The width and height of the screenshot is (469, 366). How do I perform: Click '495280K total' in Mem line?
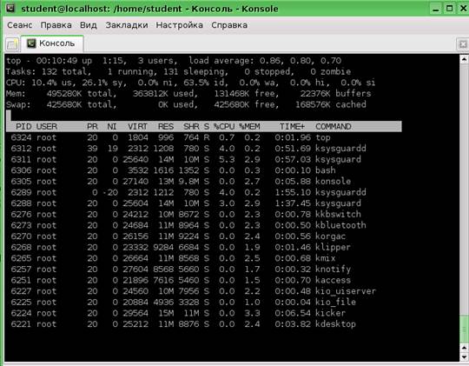pos(80,94)
